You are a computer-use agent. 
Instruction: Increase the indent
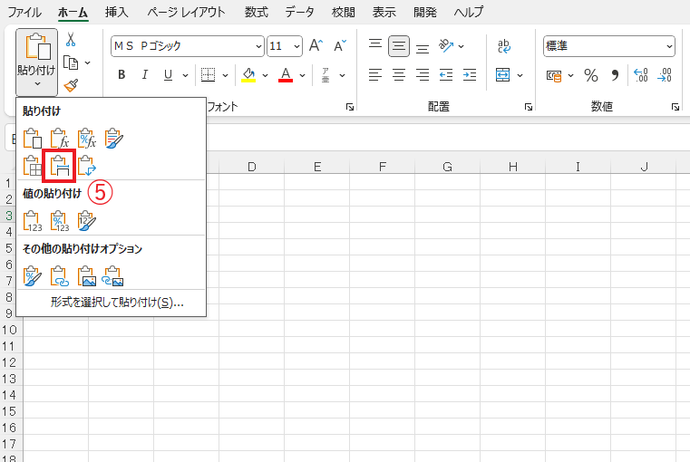pyautogui.click(x=470, y=74)
